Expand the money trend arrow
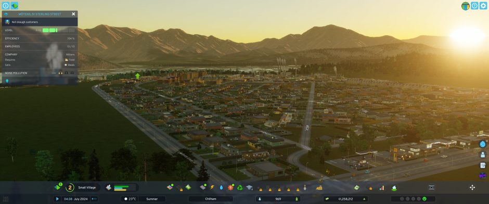 [364, 199]
